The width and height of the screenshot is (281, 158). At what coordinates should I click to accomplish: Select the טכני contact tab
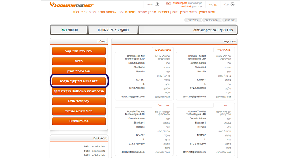point(224,105)
